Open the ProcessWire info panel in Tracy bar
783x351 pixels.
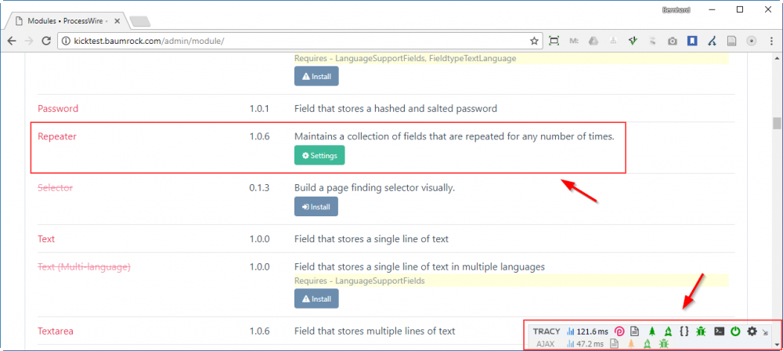[x=619, y=331]
